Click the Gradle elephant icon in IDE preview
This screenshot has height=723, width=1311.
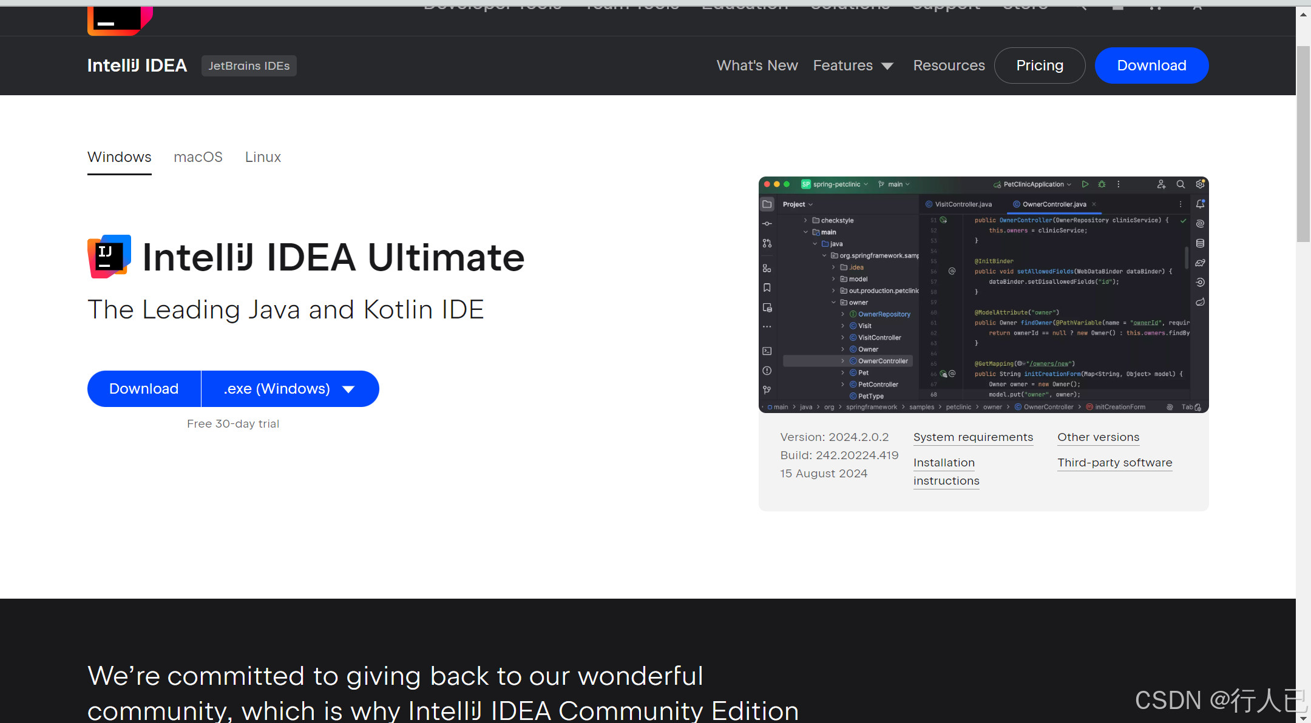1200,263
